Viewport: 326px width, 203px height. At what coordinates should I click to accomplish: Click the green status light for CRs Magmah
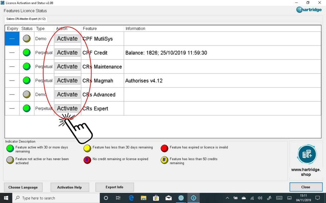pyautogui.click(x=27, y=80)
